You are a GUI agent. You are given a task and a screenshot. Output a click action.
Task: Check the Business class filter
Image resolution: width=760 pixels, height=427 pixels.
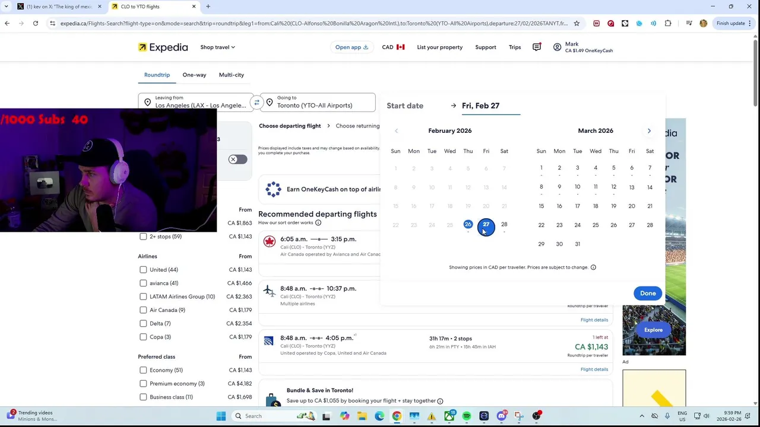tap(143, 397)
